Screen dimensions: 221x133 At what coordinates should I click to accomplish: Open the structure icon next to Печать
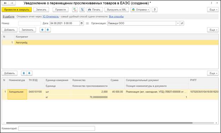pos(82,10)
